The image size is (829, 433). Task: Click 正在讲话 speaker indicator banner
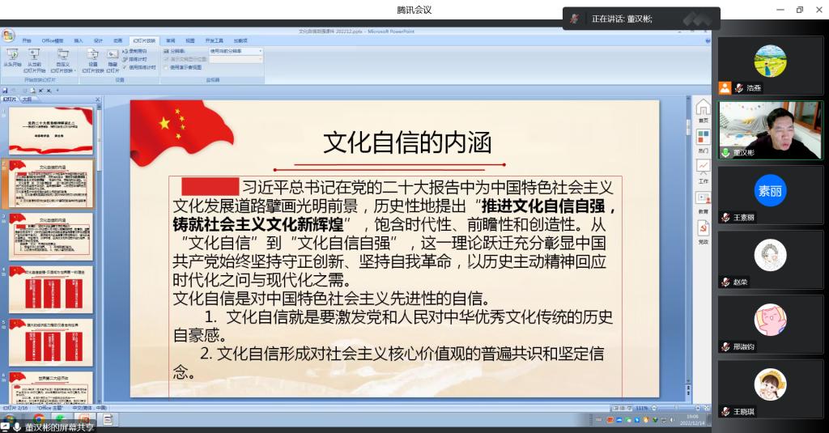(x=641, y=19)
